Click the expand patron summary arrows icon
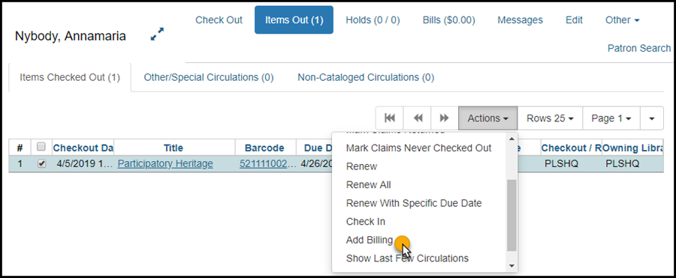This screenshot has height=278, width=676. point(157,35)
